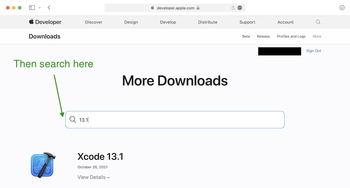Viewport: 350px width, 188px height.
Task: Click the lock icon in address bar
Action: click(x=198, y=8)
